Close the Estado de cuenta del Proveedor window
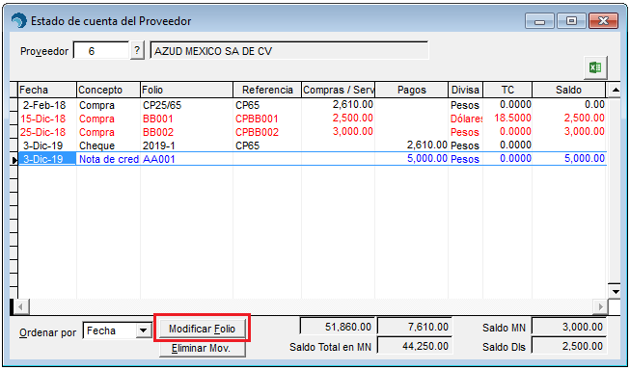630x370 pixels. (603, 21)
